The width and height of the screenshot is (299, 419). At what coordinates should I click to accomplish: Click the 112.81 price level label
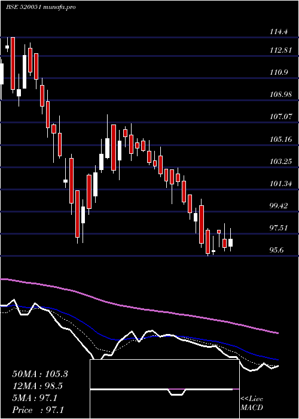(280, 50)
